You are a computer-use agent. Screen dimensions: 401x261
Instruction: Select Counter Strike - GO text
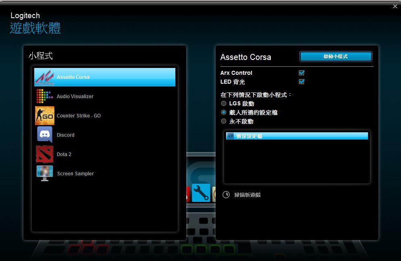click(x=79, y=115)
